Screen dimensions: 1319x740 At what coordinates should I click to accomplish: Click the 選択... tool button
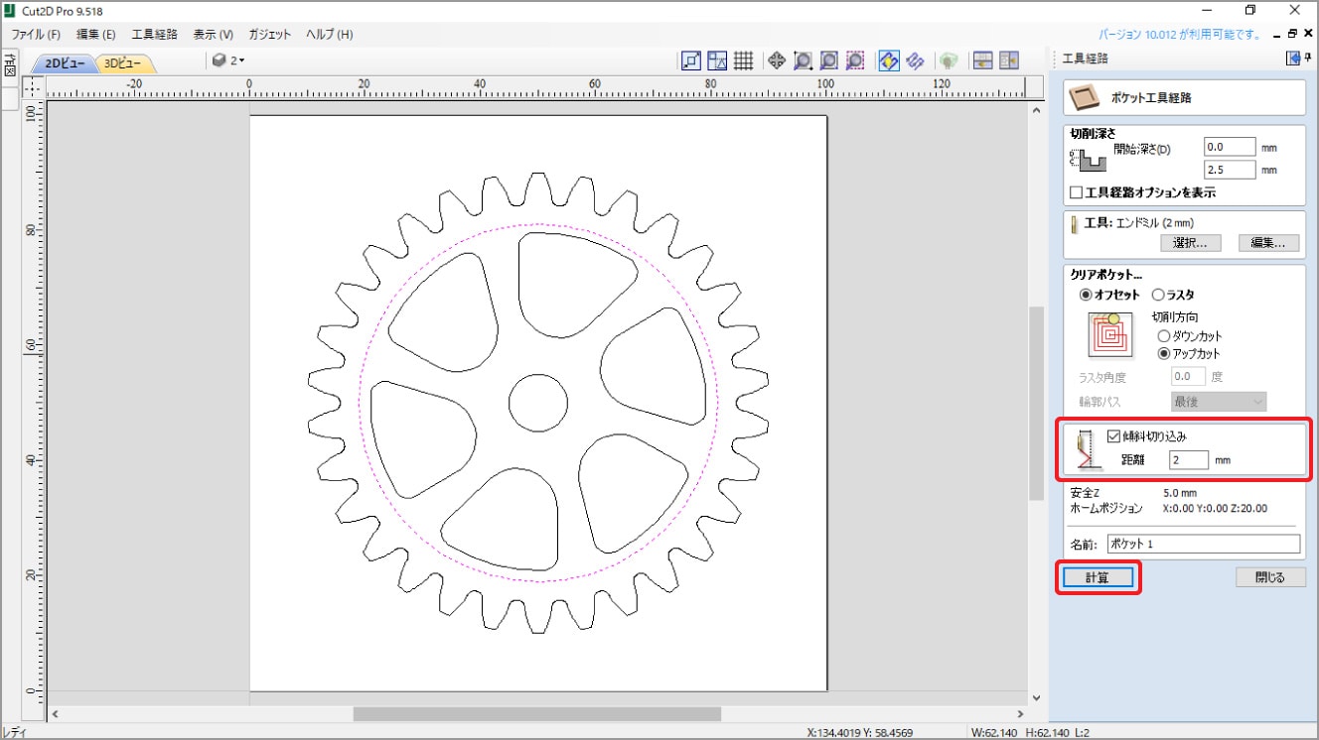coord(1190,243)
